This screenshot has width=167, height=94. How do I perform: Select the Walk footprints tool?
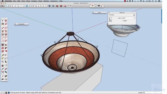[6, 76]
